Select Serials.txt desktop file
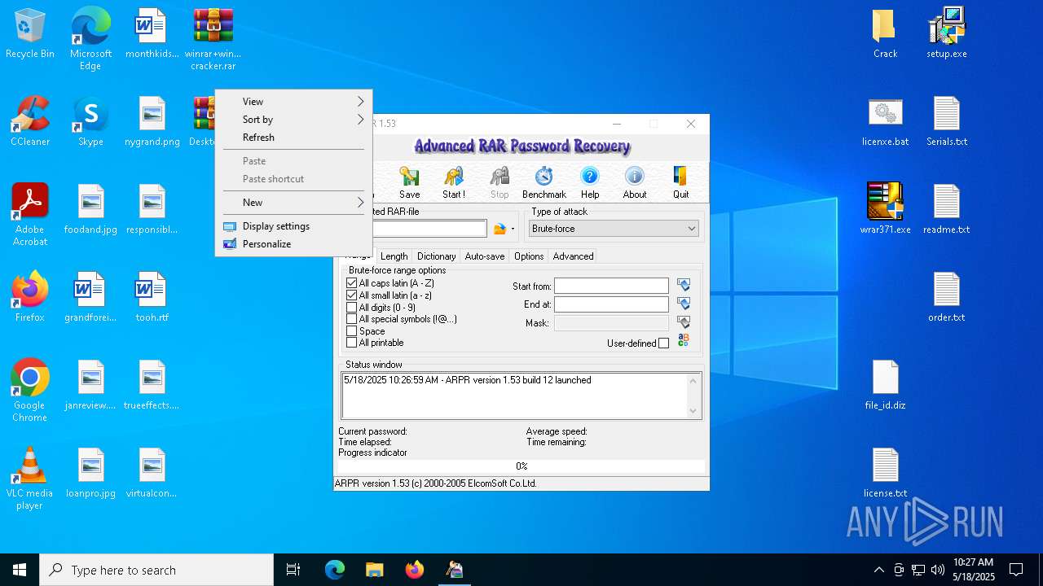Screen dimensions: 1043x586 pos(947,122)
